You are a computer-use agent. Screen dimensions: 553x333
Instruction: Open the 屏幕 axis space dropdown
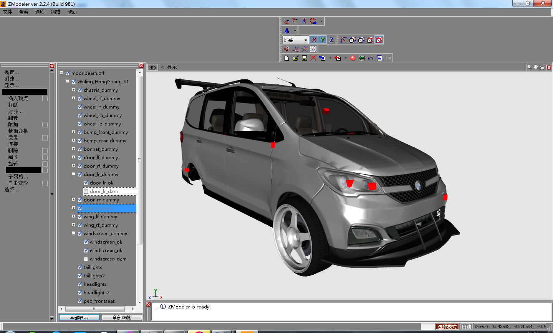coord(306,40)
